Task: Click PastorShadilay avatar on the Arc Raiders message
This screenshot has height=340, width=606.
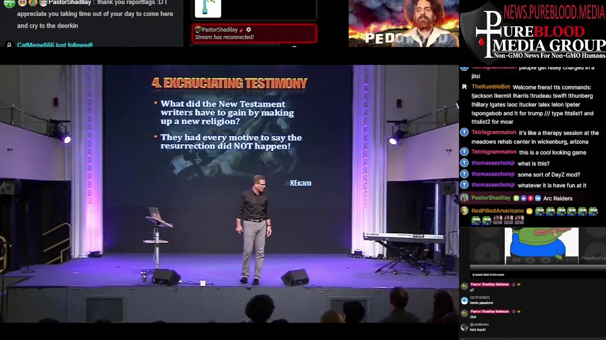Action: point(464,198)
